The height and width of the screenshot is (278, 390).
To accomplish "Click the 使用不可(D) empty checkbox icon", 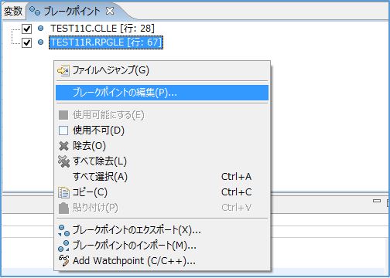I will click(x=63, y=131).
